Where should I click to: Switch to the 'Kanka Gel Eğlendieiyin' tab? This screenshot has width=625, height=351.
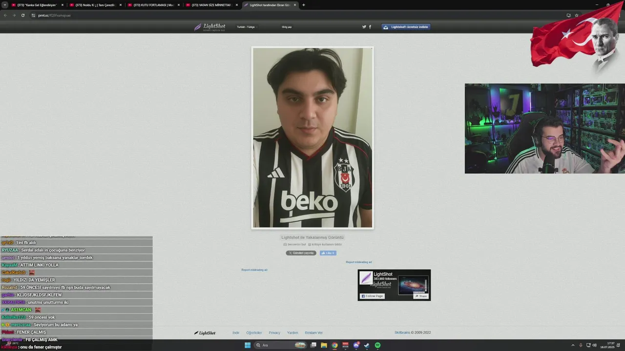[38, 5]
